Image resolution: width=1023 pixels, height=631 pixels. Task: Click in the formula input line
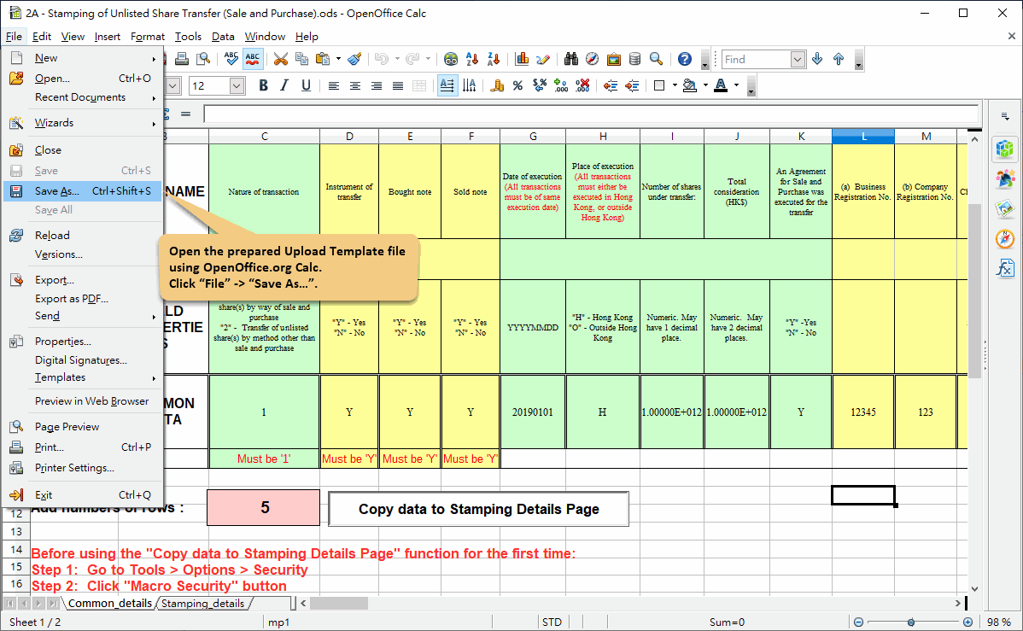(590, 114)
